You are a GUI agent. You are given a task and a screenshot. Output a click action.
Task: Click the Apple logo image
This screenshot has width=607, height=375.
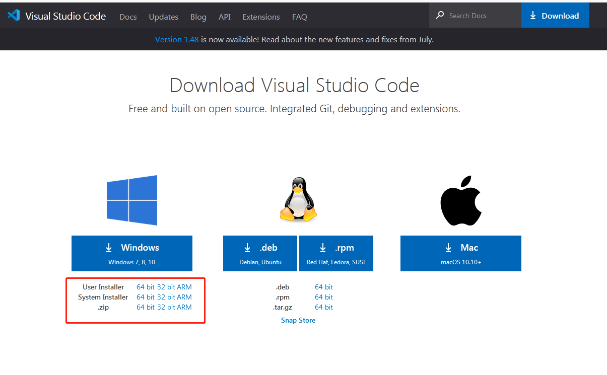pyautogui.click(x=461, y=200)
